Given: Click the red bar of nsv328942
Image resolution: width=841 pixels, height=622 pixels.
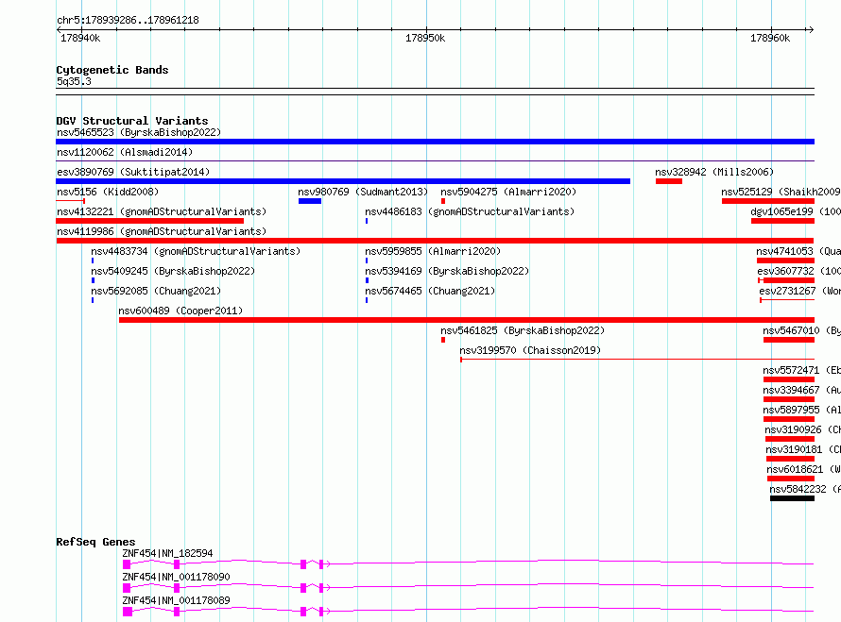Looking at the screenshot, I should tap(669, 181).
